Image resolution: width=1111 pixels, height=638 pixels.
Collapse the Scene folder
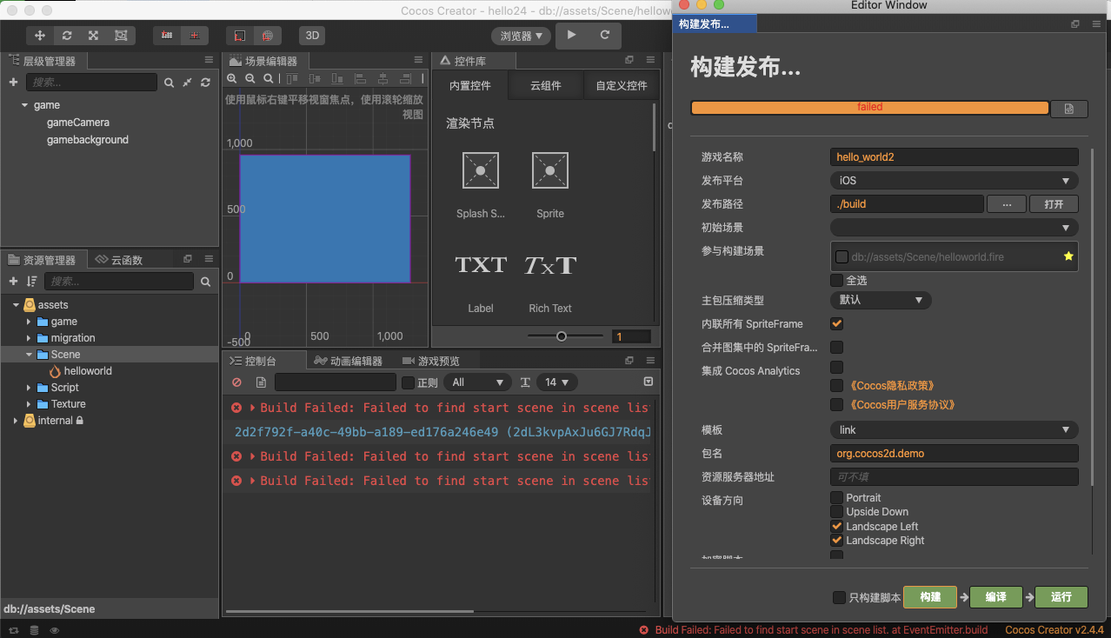[29, 355]
